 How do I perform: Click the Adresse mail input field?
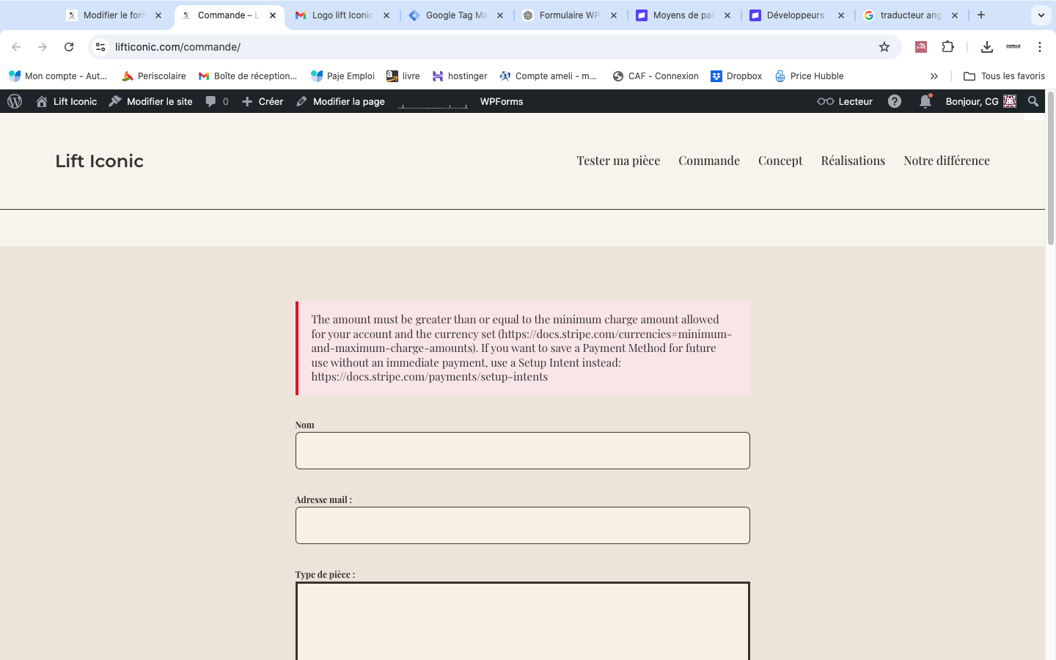(522, 525)
